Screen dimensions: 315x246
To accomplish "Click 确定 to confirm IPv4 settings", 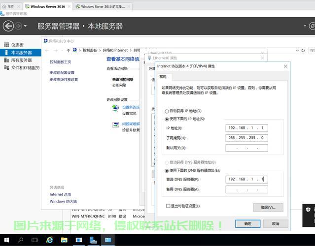I will tap(247, 224).
